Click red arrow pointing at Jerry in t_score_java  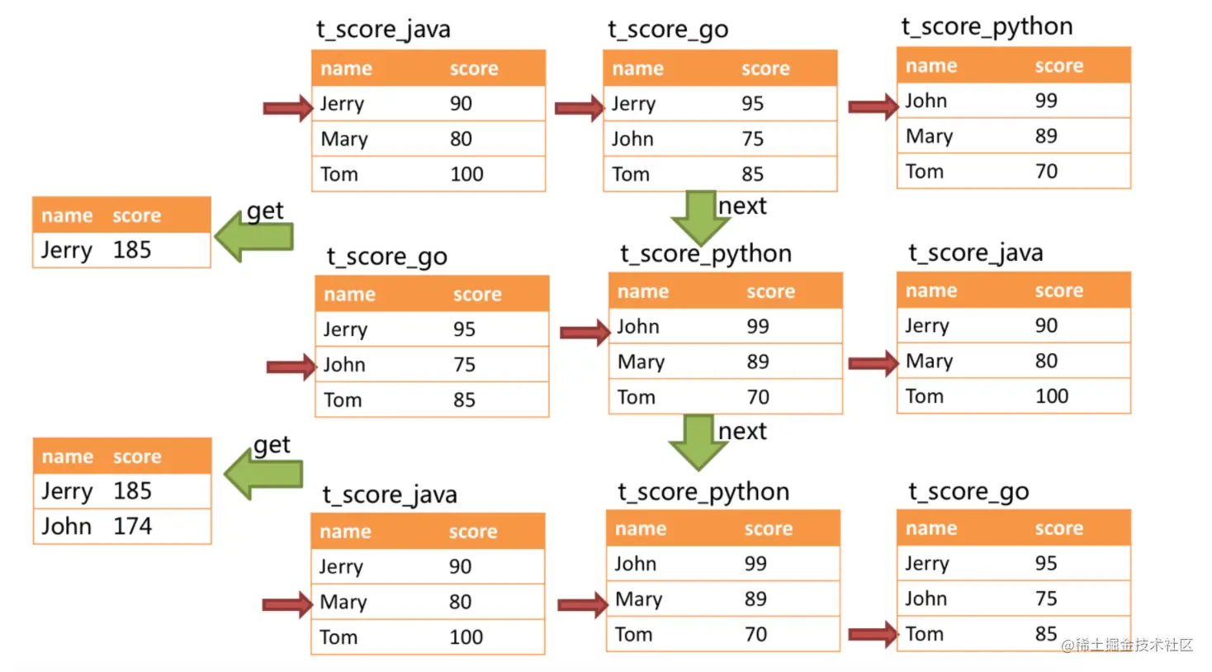click(x=286, y=107)
